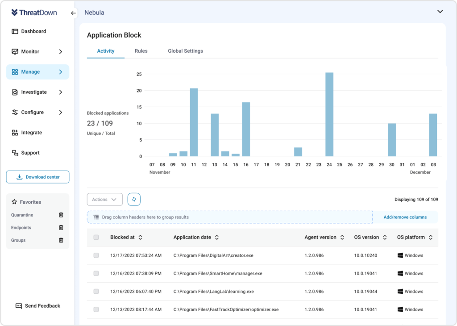Viewport: 457px width, 326px height.
Task: Check the row for creator.exe
Action: coord(96,255)
